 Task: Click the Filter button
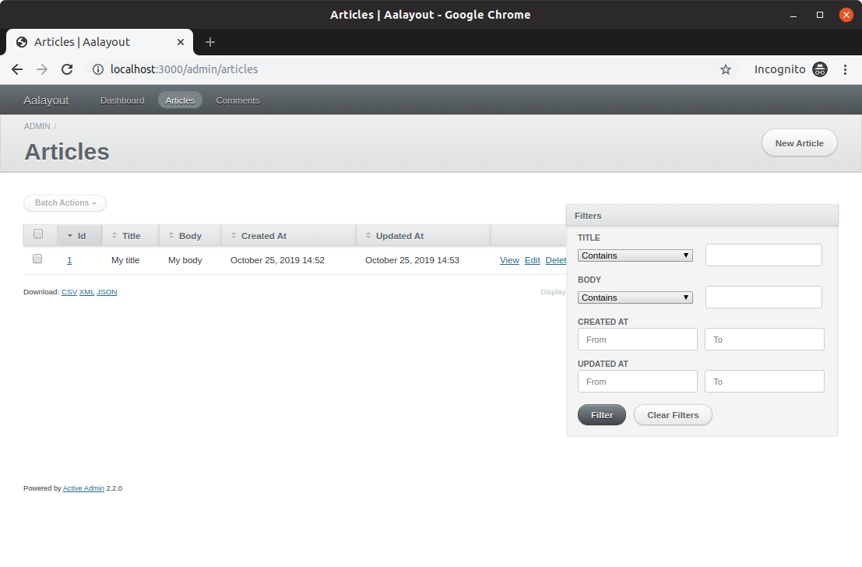(x=601, y=415)
